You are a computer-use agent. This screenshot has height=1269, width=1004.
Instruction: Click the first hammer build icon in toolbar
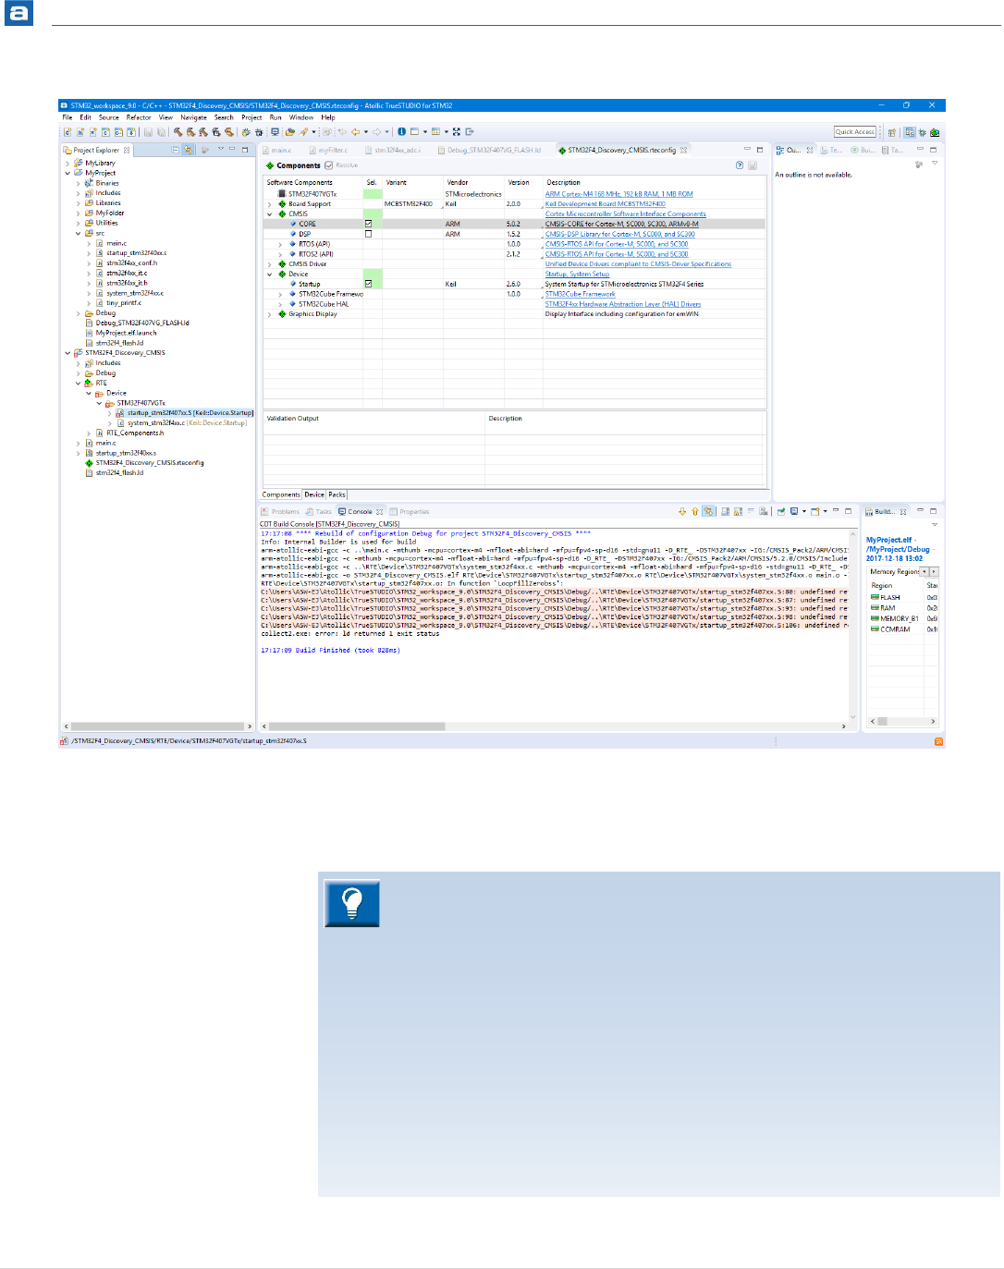point(178,132)
